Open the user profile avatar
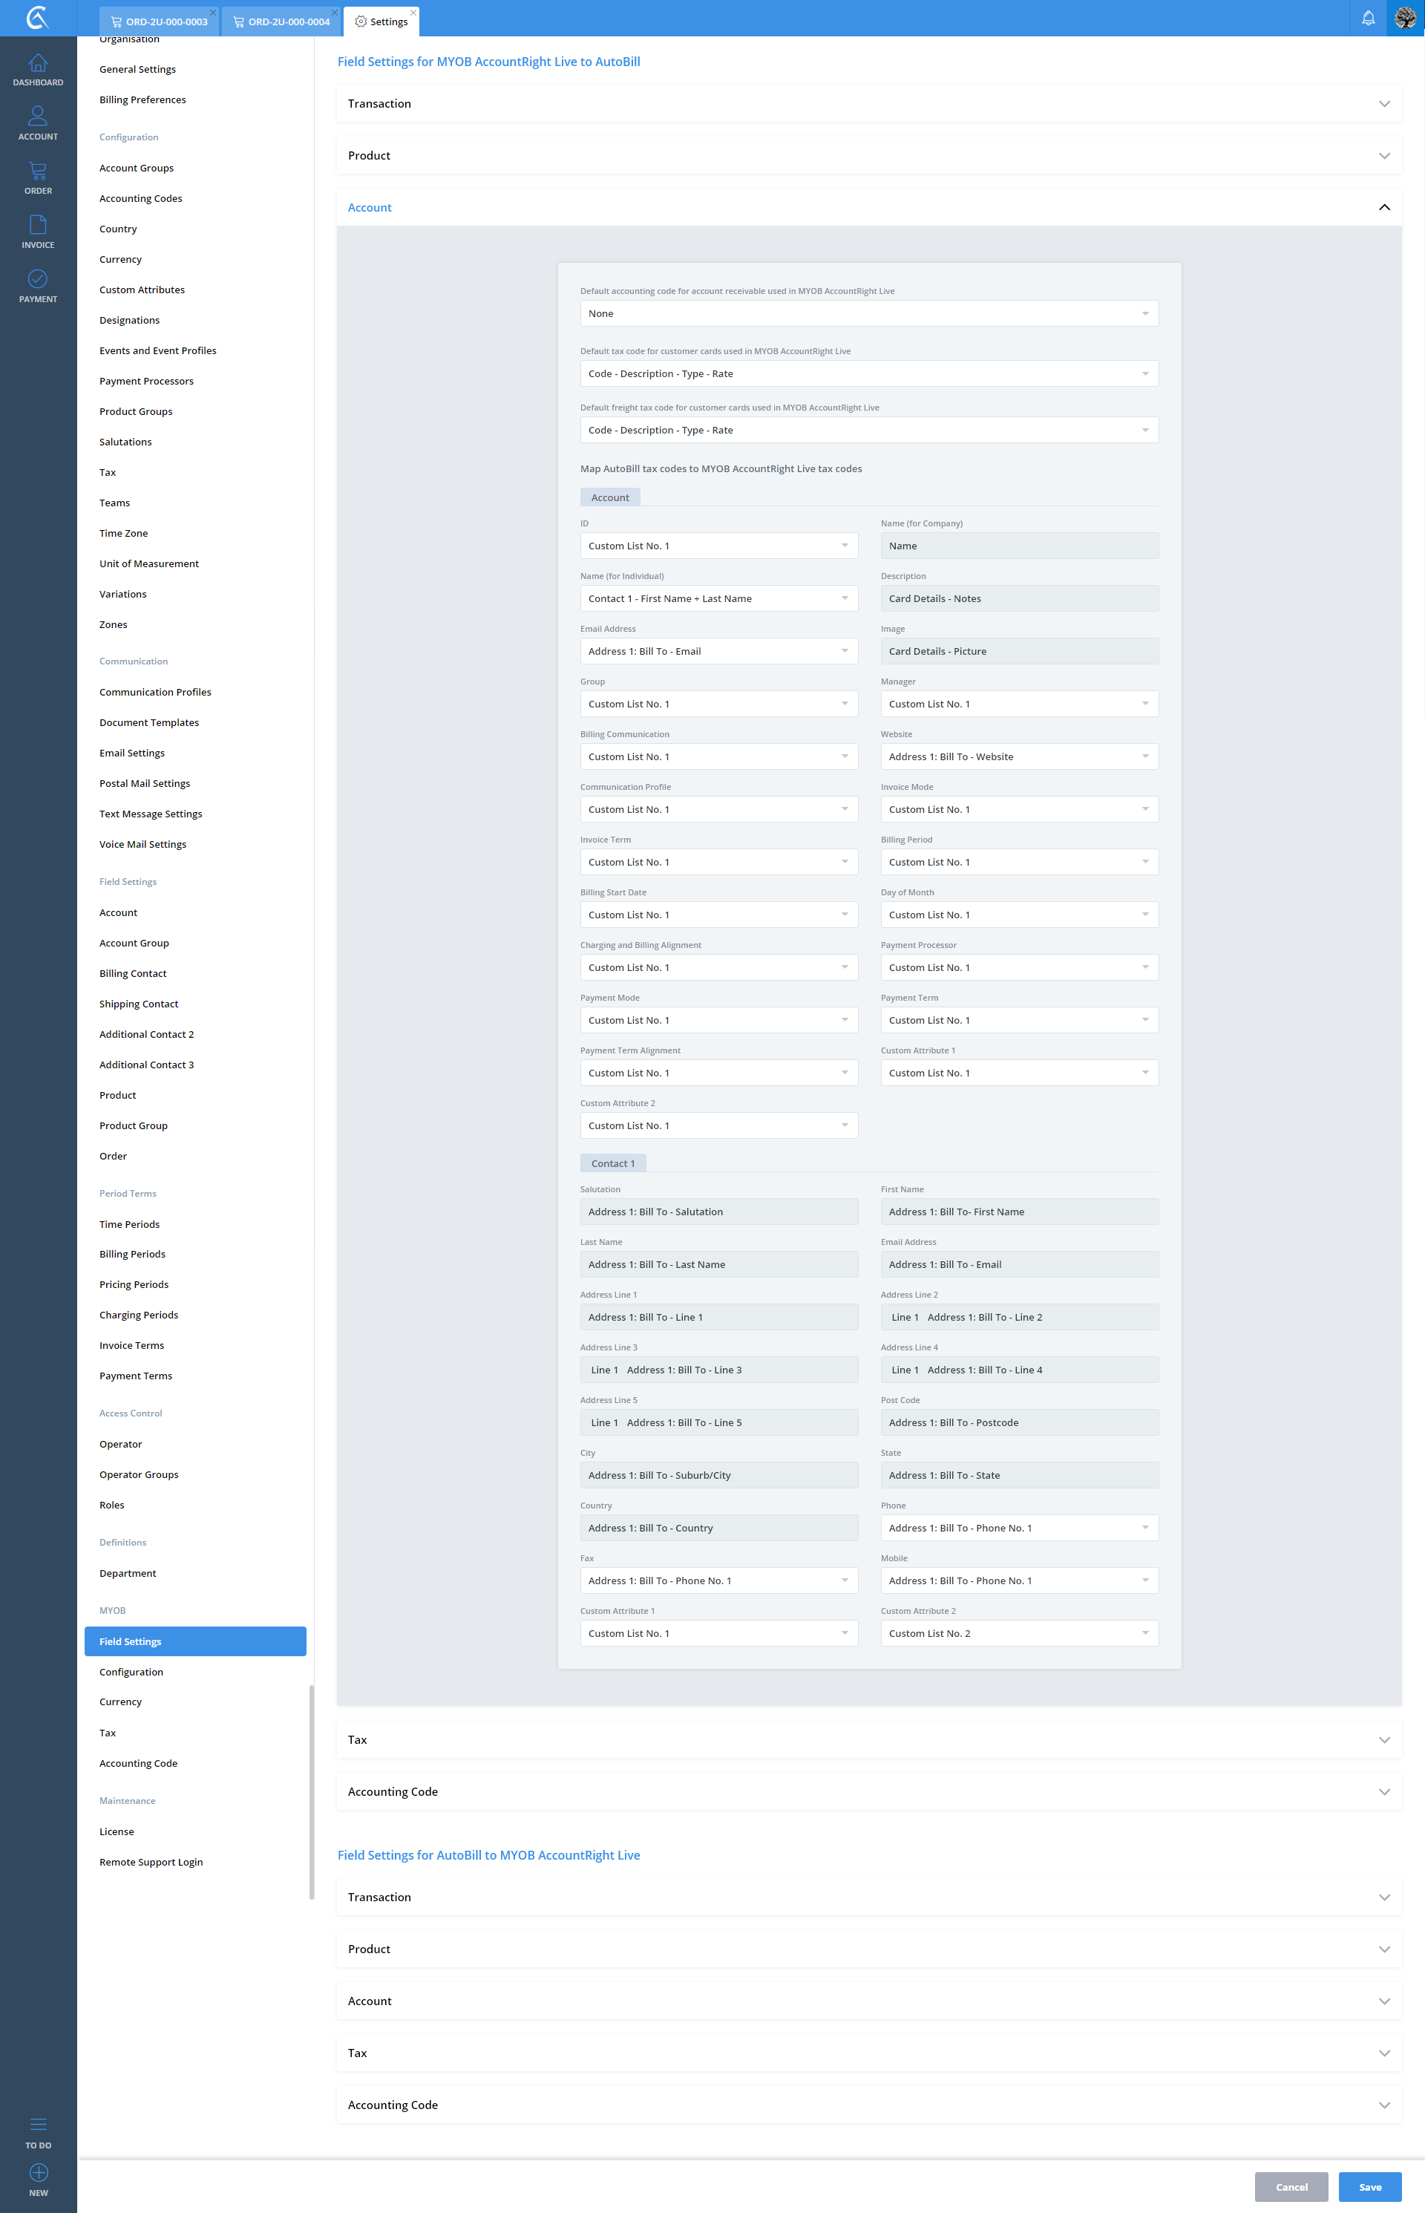The width and height of the screenshot is (1425, 2213). point(1405,19)
